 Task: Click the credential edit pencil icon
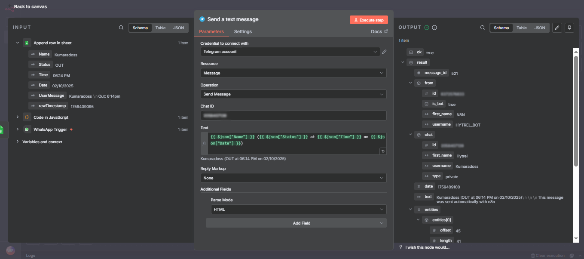point(384,51)
